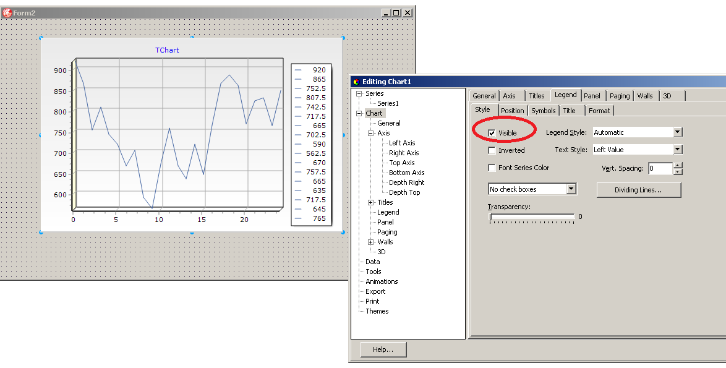
Task: Click the Transparency slider handle
Action: [x=491, y=216]
